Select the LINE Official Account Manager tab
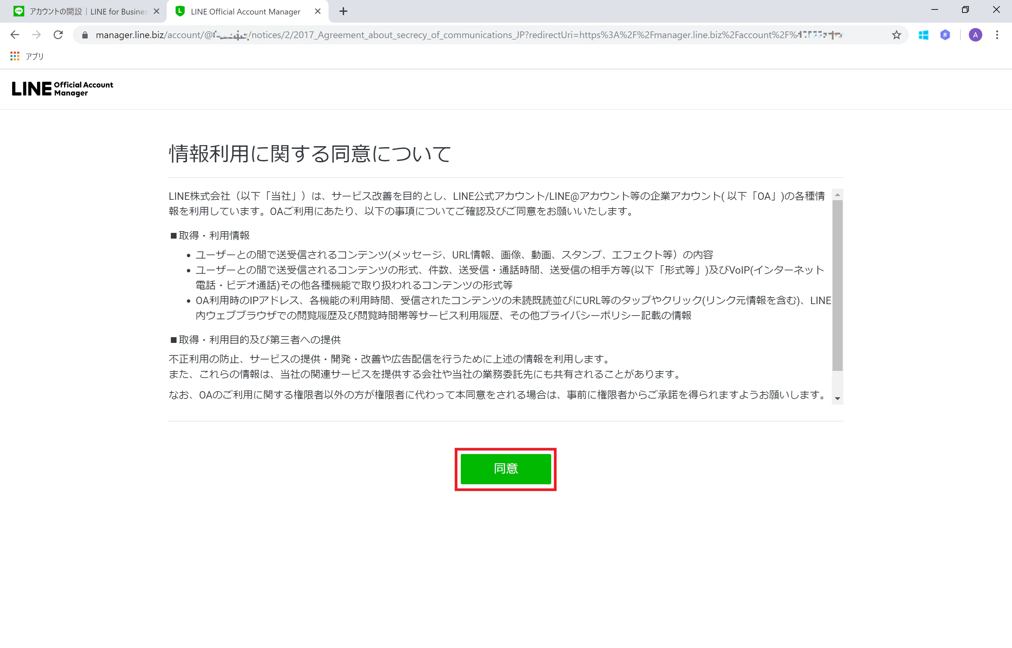This screenshot has height=648, width=1012. click(247, 11)
